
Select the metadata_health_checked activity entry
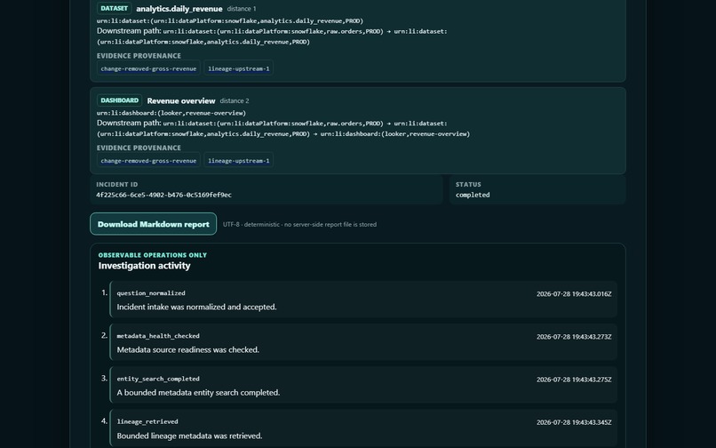(363, 342)
